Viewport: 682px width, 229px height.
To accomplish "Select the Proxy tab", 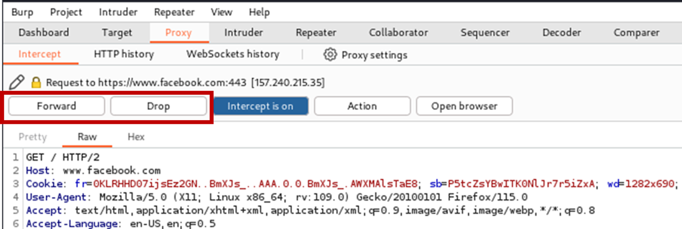I will [179, 33].
